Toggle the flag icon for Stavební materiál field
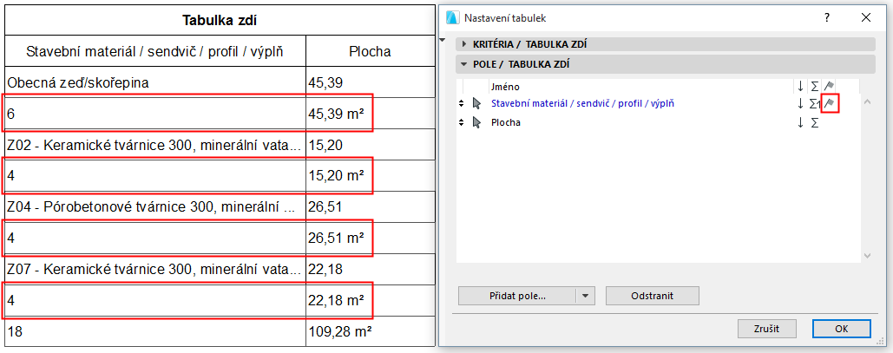The height and width of the screenshot is (353, 893). (830, 103)
